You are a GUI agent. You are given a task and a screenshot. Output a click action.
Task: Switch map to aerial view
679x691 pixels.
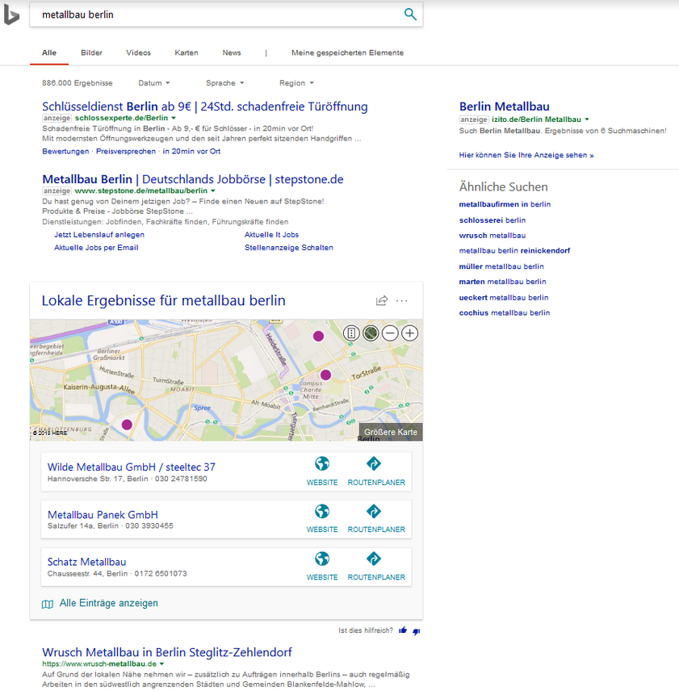(371, 333)
